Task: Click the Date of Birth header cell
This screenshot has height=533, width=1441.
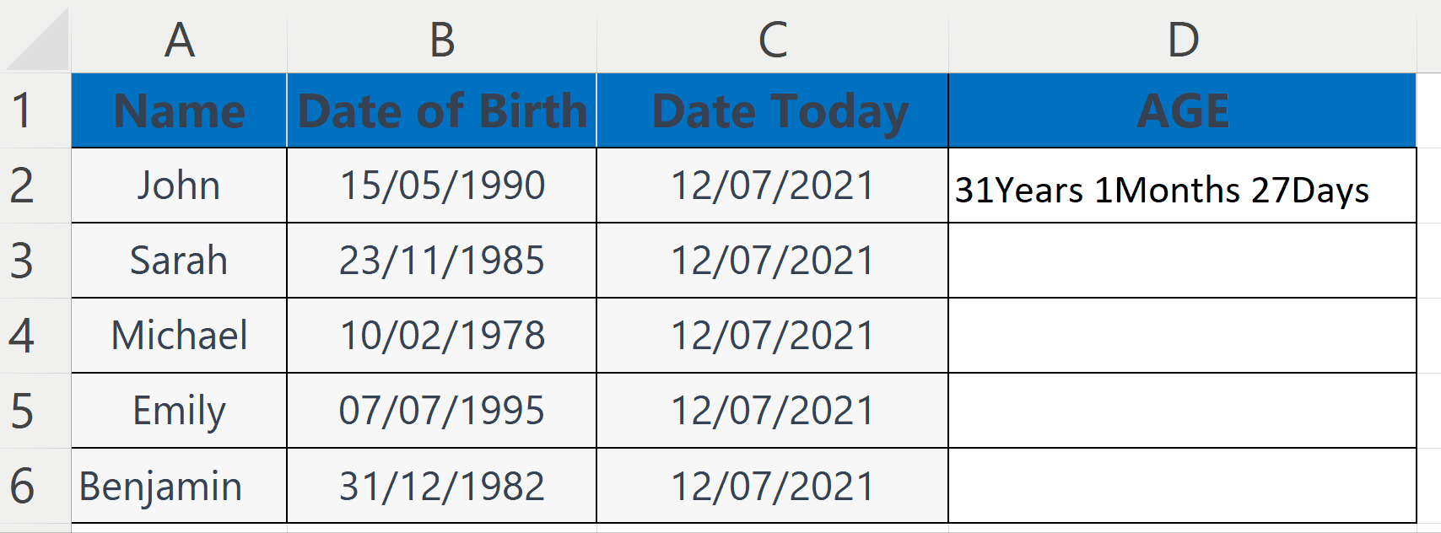Action: 441,110
